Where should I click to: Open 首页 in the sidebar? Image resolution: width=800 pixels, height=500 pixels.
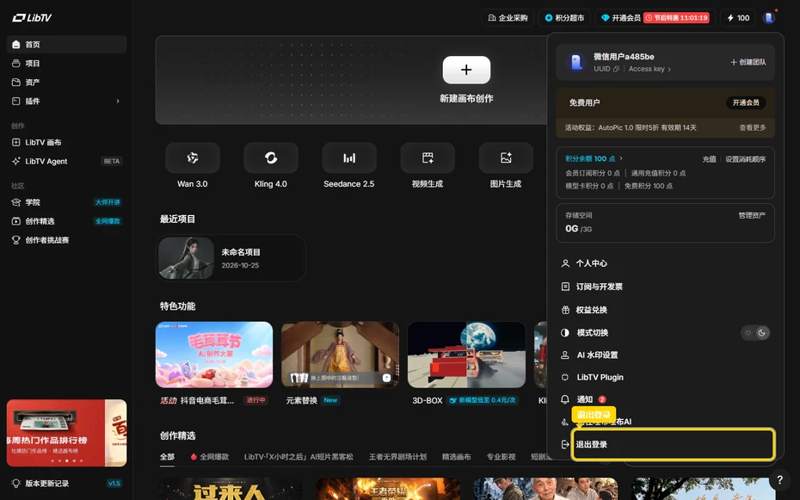click(66, 45)
